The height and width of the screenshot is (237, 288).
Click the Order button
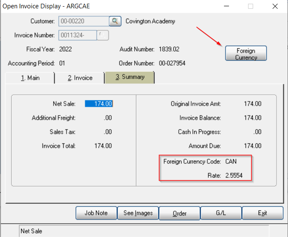pos(179,213)
